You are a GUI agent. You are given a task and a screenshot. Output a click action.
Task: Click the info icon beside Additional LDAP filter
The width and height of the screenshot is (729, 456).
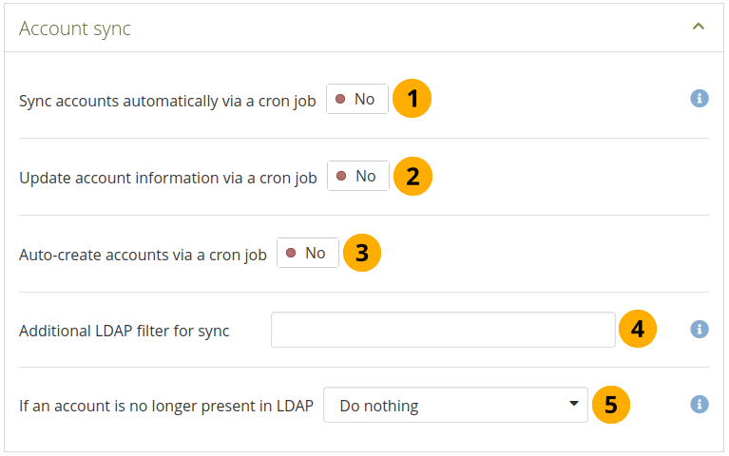[700, 329]
